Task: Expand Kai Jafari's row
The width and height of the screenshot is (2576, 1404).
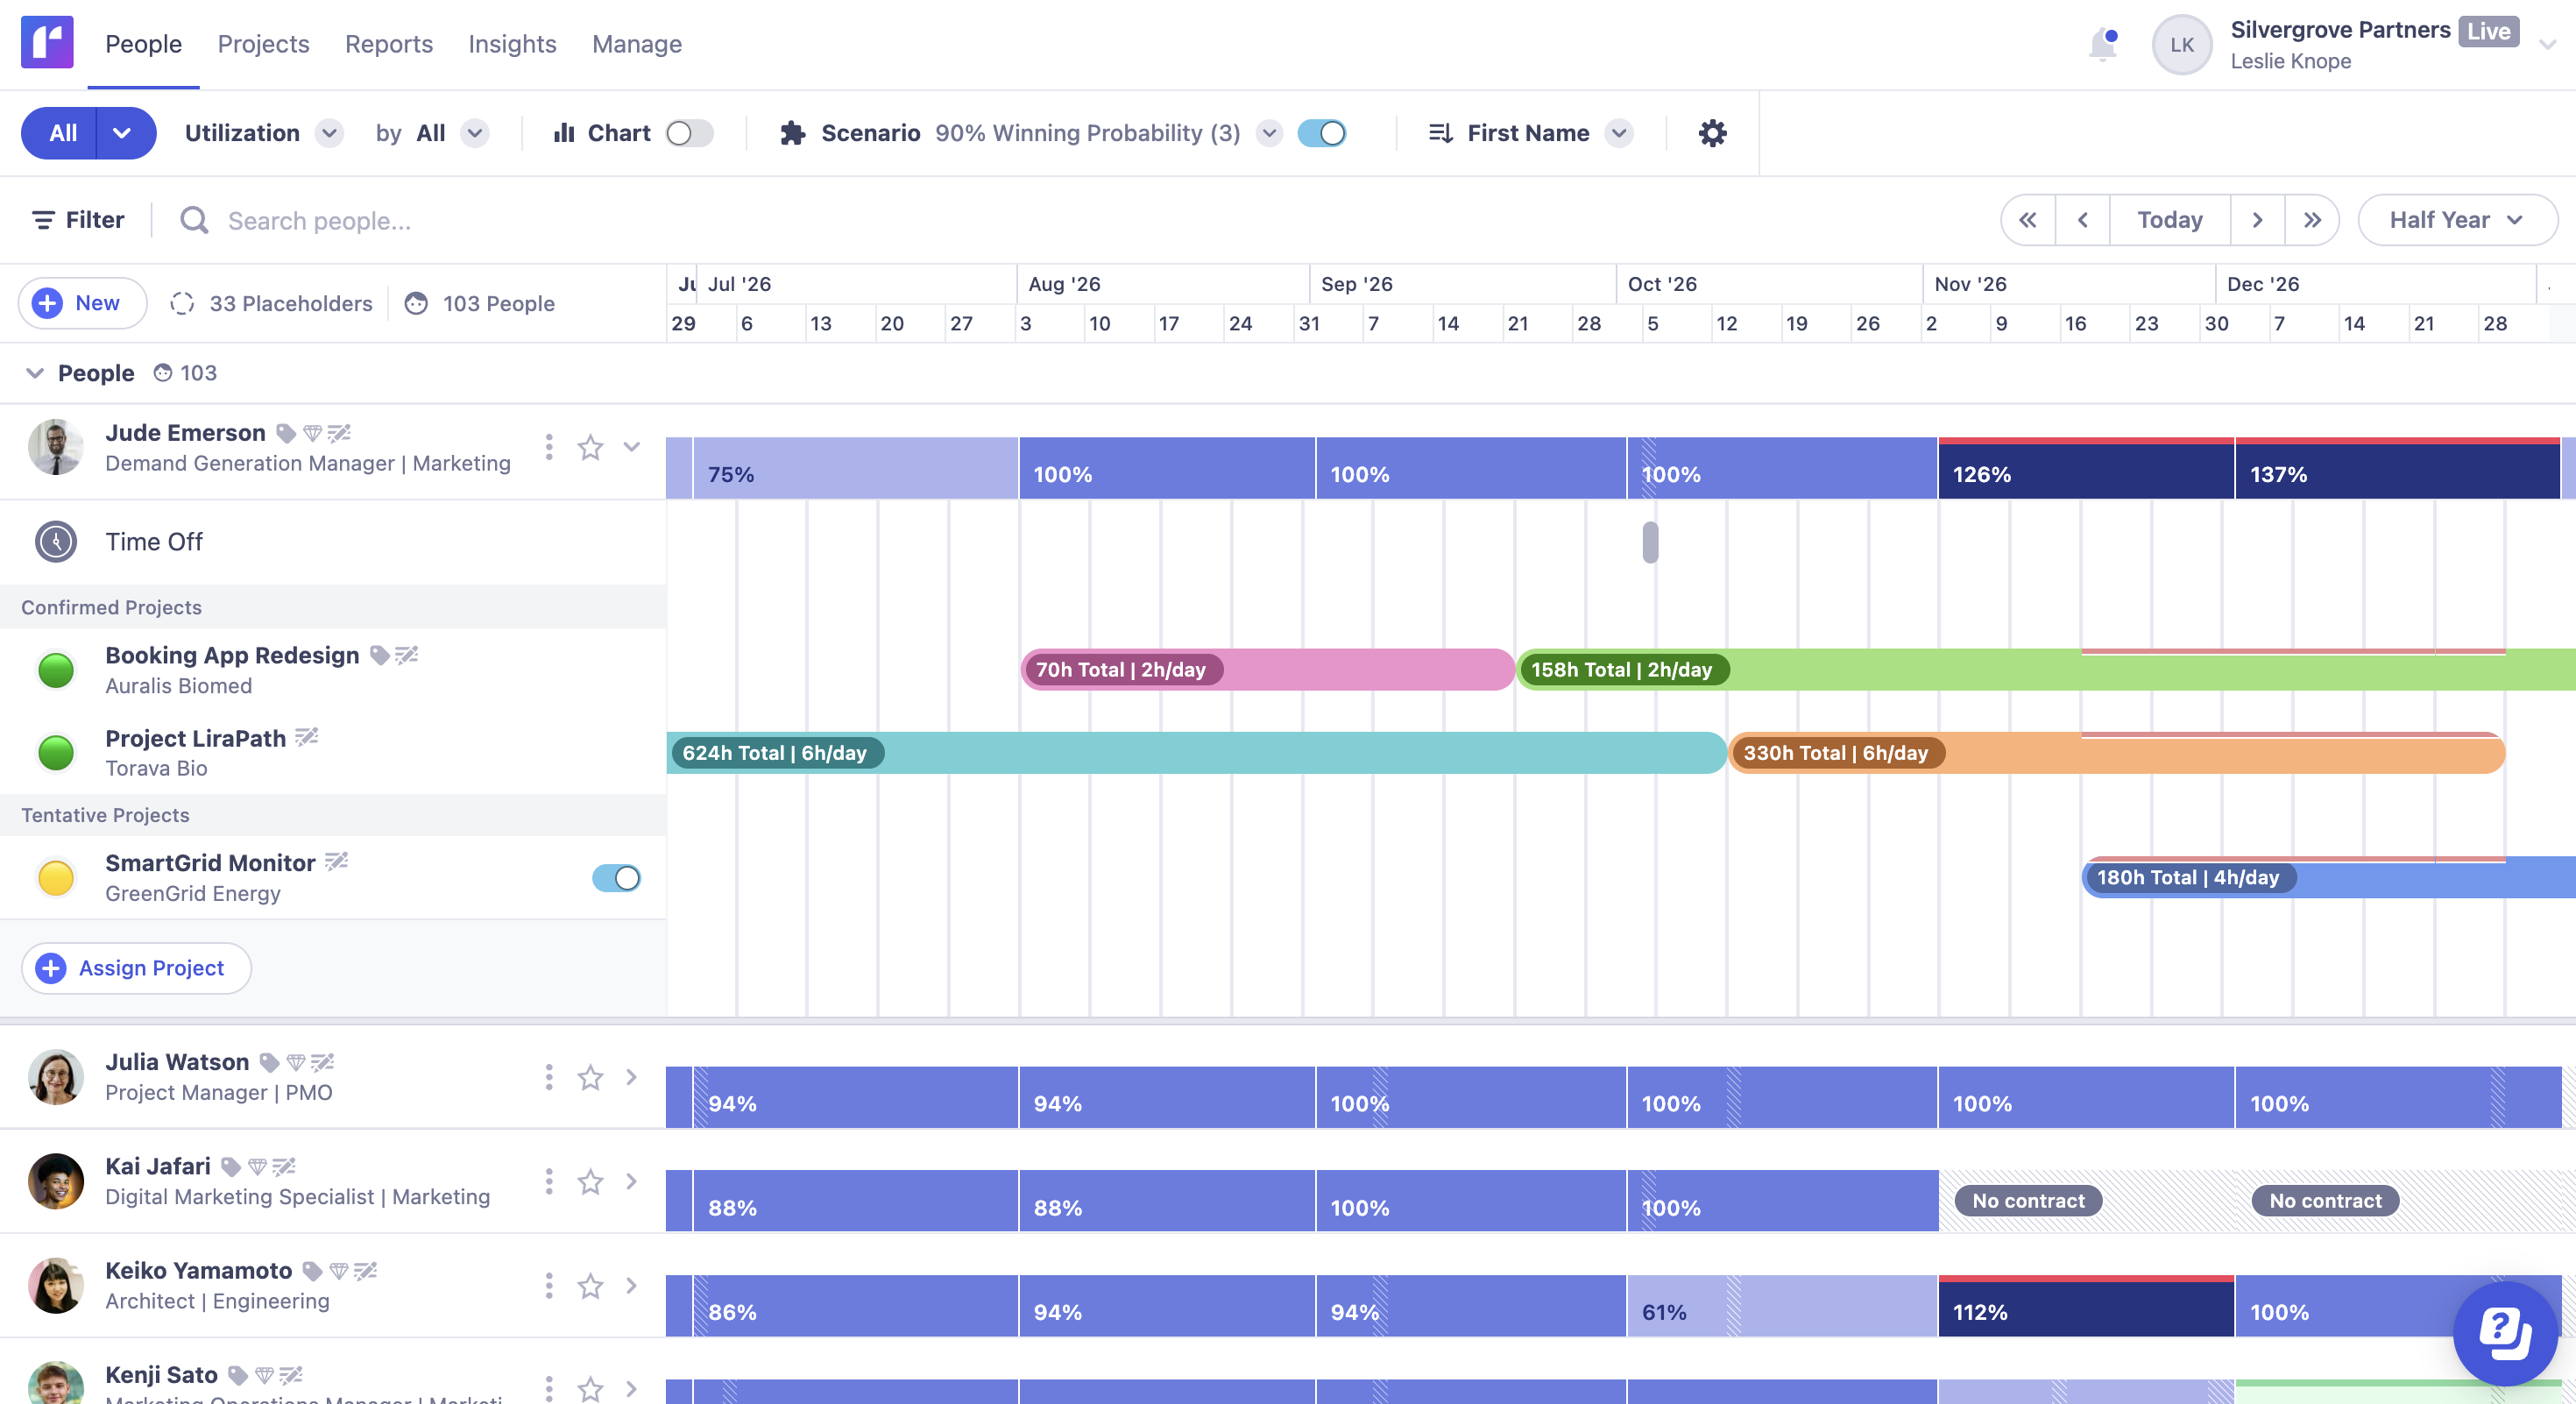Action: [631, 1181]
